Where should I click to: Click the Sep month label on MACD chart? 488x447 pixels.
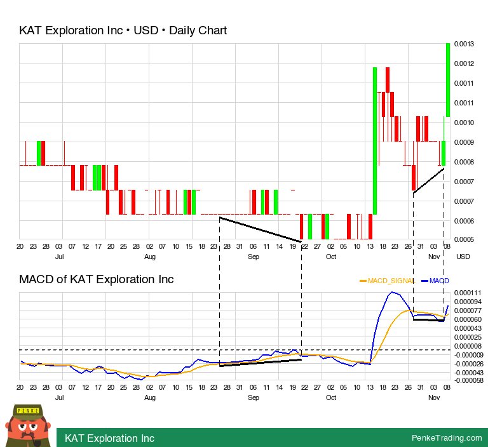click(254, 397)
